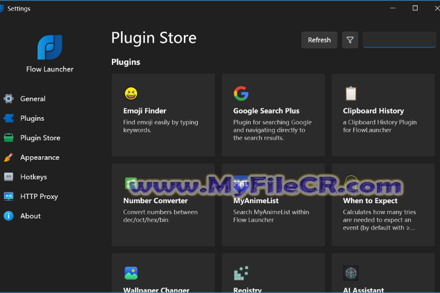Open the HTTP Proxy section

(x=39, y=197)
